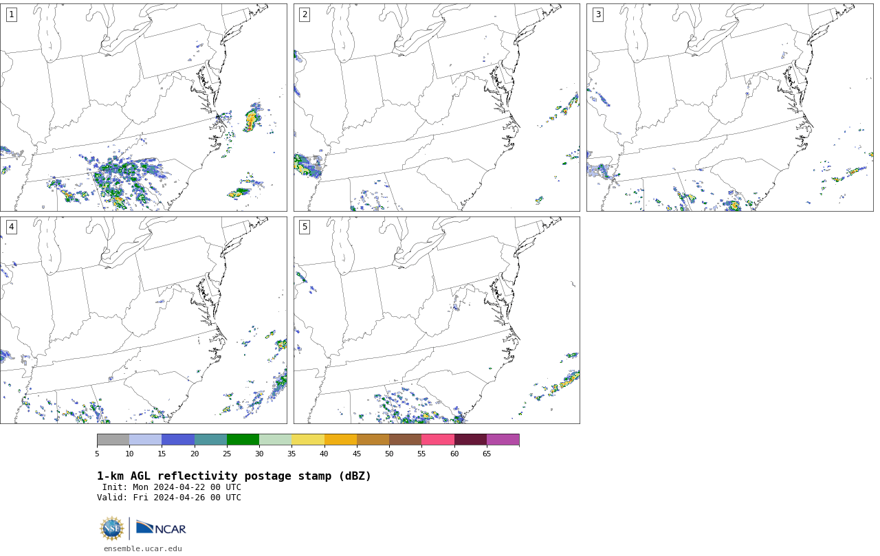Open ensemble member 3 reflectivity map

(729, 107)
